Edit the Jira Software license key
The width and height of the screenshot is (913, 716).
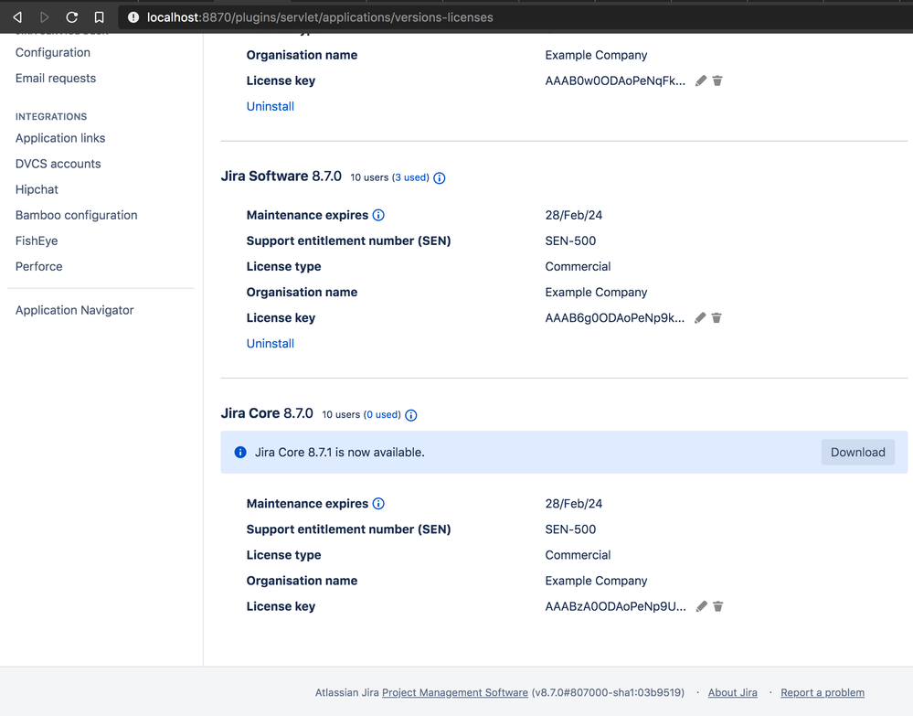(700, 317)
